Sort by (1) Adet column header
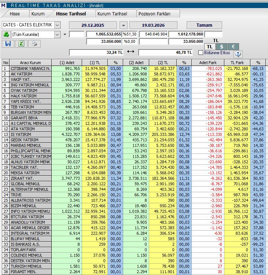Viewport: 268px width, 275px height. coord(67,63)
